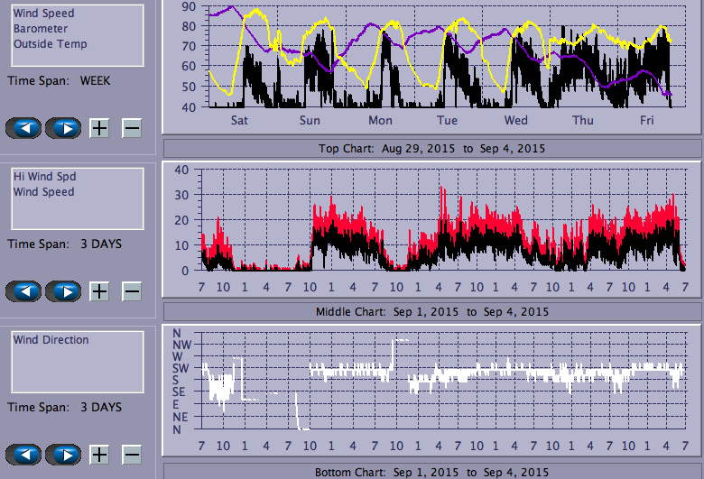Click the Top Chart date range bar

pos(431,148)
